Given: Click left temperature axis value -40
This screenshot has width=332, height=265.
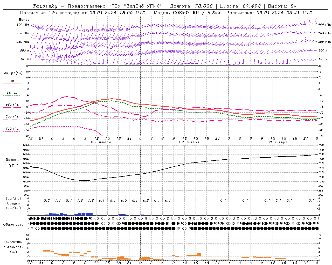Looking at the screenshot, I should coord(27,136).
